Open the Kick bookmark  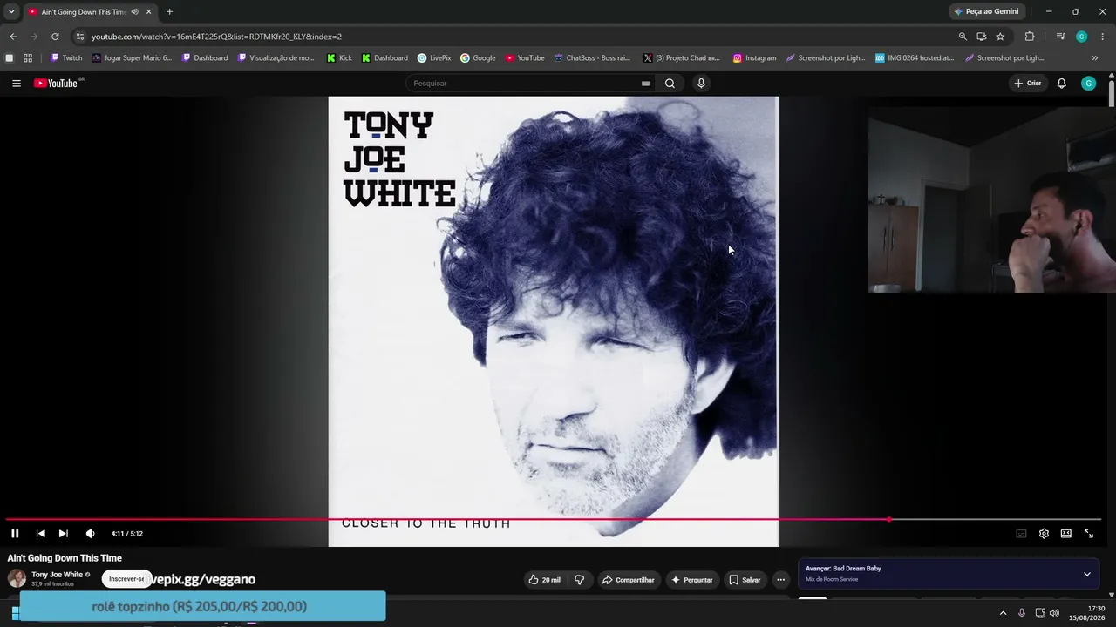click(339, 58)
